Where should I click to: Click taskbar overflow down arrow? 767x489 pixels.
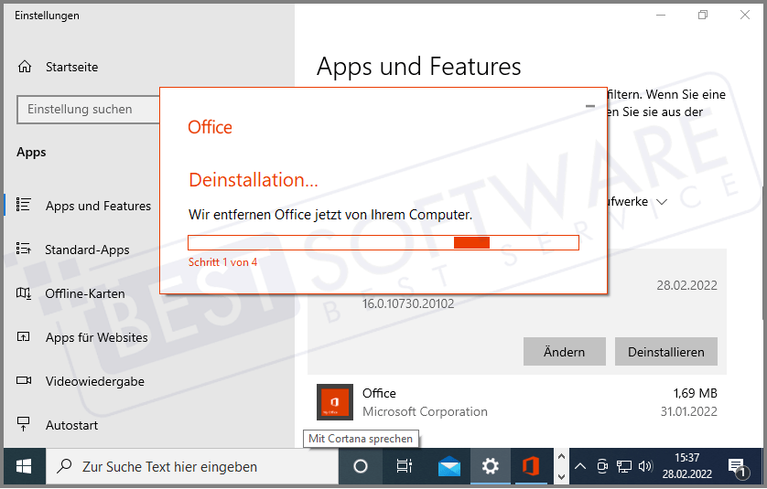[562, 476]
